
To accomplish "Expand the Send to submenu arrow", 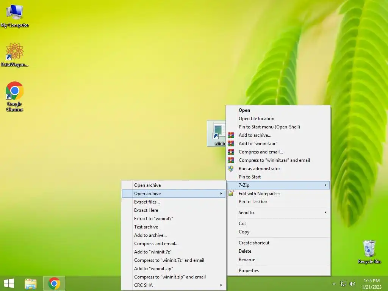I will 325,212.
